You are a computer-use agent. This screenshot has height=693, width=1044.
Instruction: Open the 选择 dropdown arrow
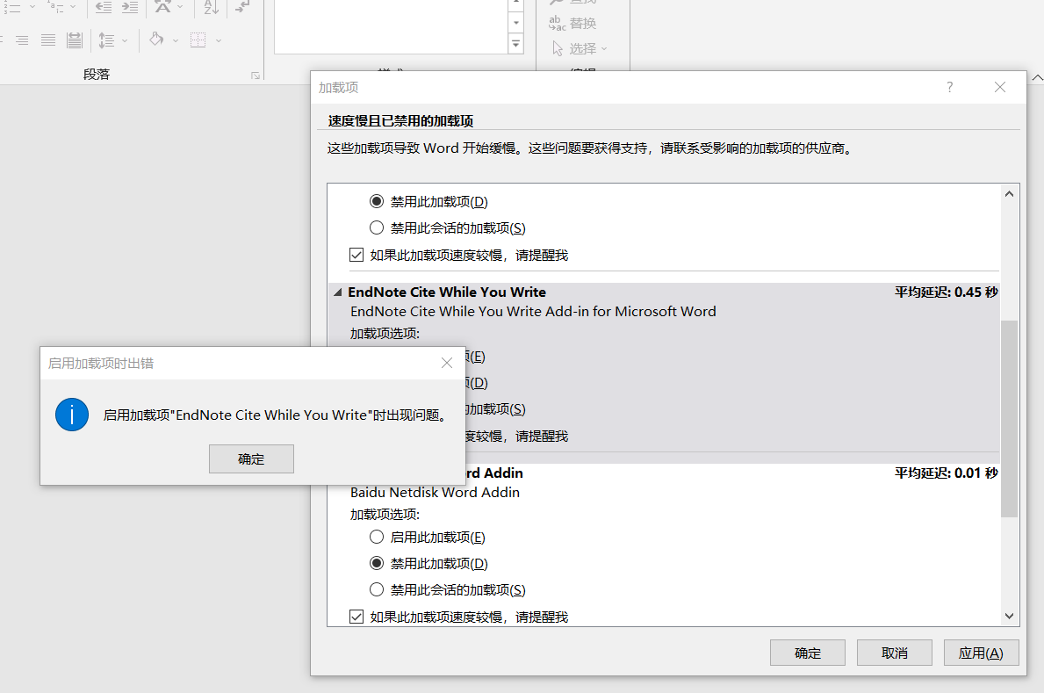[x=604, y=48]
